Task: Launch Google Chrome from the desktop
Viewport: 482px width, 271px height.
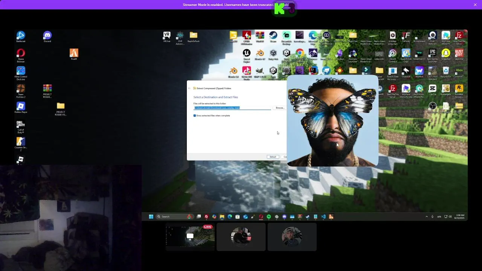Action: pyautogui.click(x=300, y=55)
